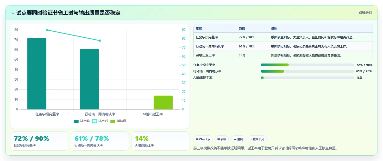Click the title 试点要同时验证节省工时

(x=68, y=13)
